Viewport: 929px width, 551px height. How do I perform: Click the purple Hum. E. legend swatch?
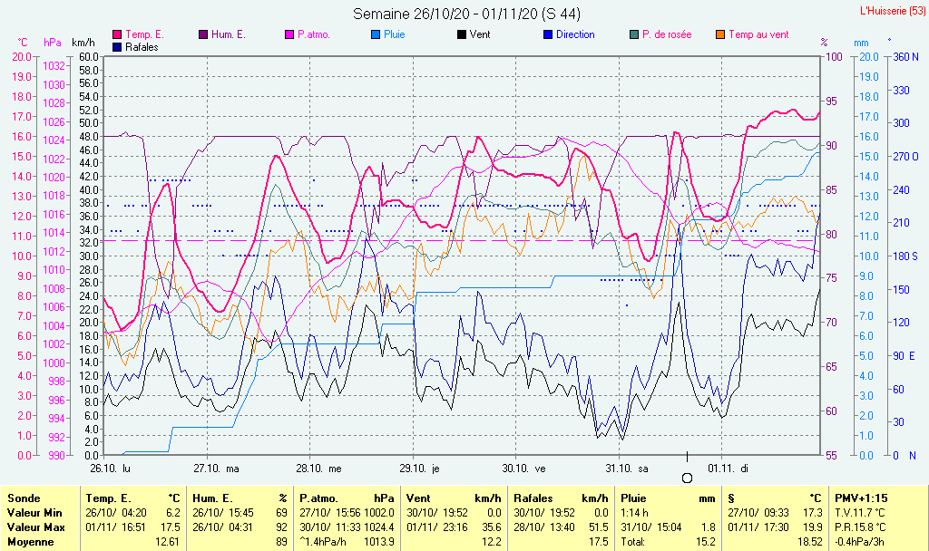[203, 35]
